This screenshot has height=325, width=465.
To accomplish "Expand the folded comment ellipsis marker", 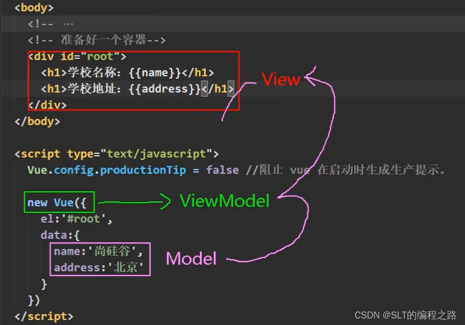I will [x=68, y=24].
